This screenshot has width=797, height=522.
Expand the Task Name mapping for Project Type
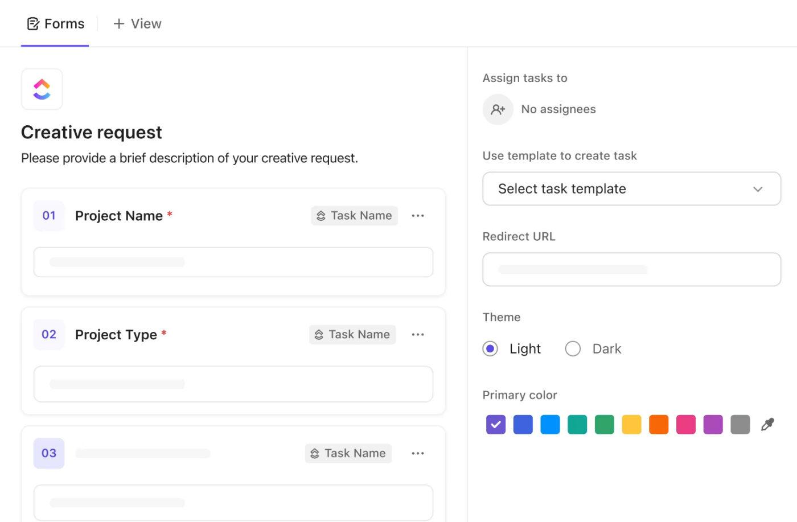352,334
